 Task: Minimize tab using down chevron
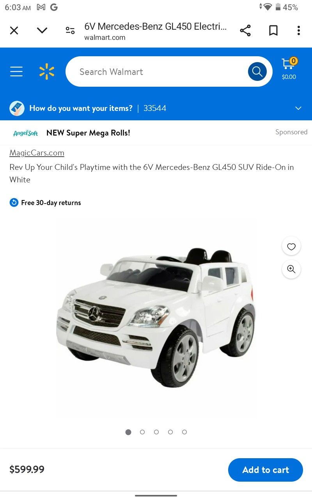click(x=42, y=30)
